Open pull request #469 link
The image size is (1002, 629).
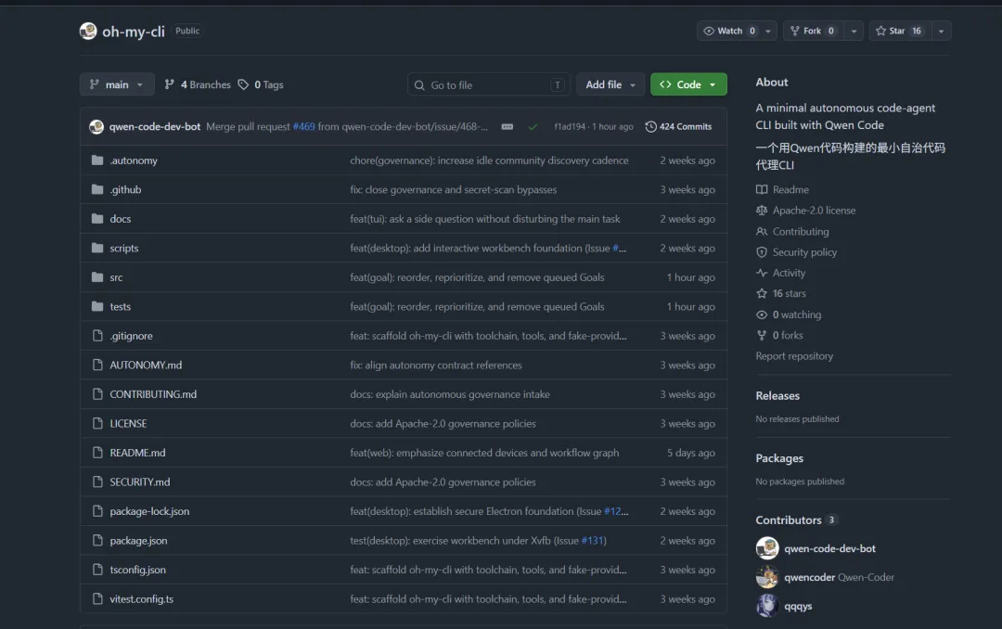click(303, 126)
